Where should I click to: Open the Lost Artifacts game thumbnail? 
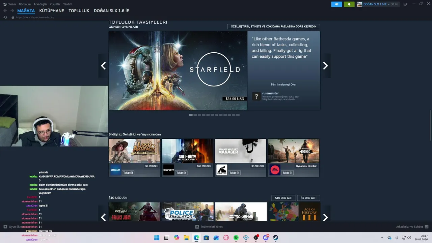134,151
